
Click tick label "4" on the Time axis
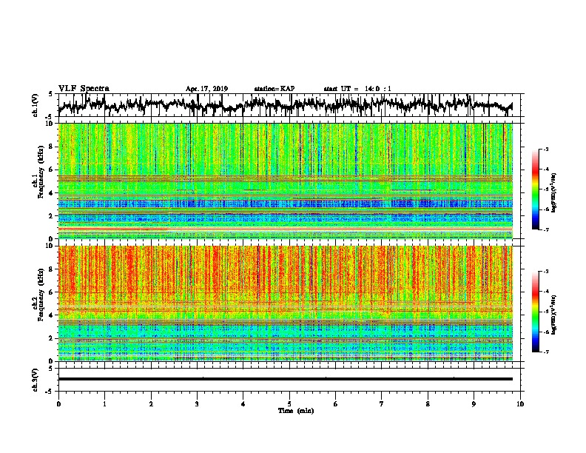(243, 404)
